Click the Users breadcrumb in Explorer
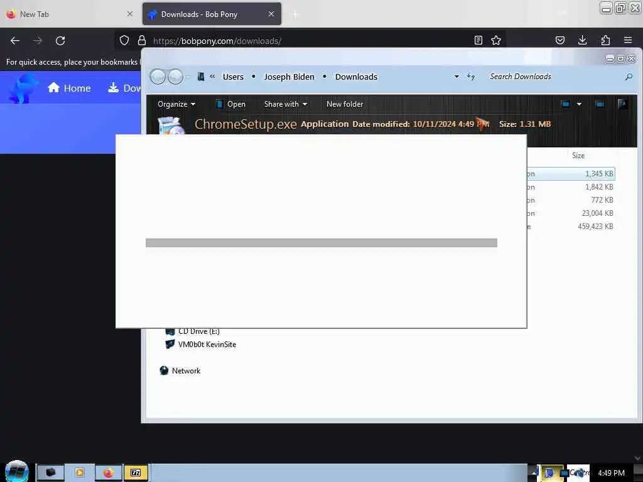Image resolution: width=643 pixels, height=482 pixels. tap(233, 77)
